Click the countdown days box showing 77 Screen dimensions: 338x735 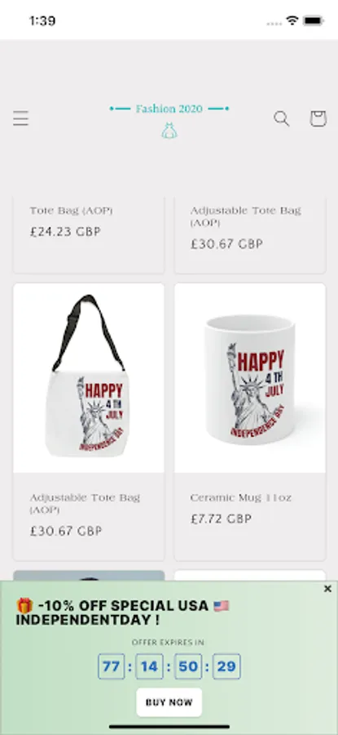pos(112,666)
